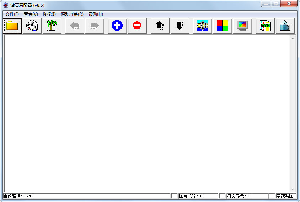300x202 pixels.
Task: Minimize the 钻石看图器 window
Action: pos(266,4)
